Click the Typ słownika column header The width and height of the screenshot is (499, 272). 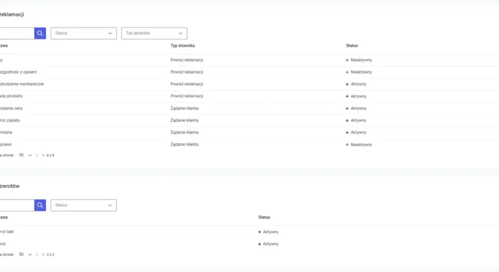coord(183,45)
